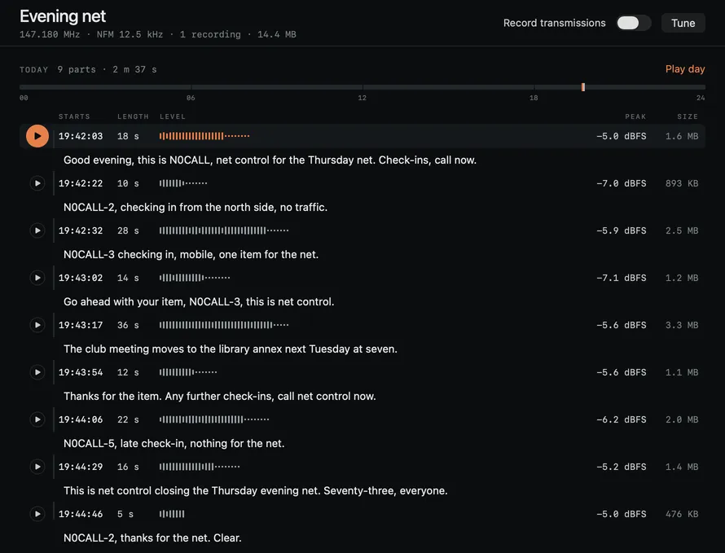725x553 pixels.
Task: Click the 19:42:32 level waveform
Action: (x=224, y=230)
